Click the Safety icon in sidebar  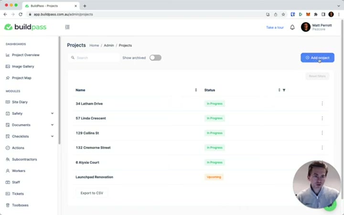point(8,113)
